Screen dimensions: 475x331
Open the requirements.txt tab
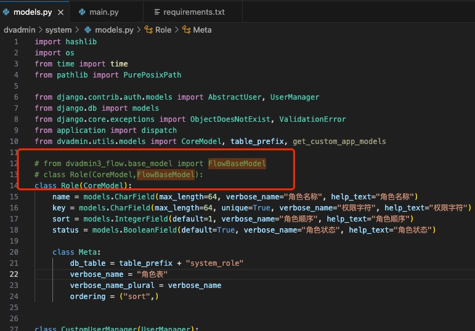[194, 12]
